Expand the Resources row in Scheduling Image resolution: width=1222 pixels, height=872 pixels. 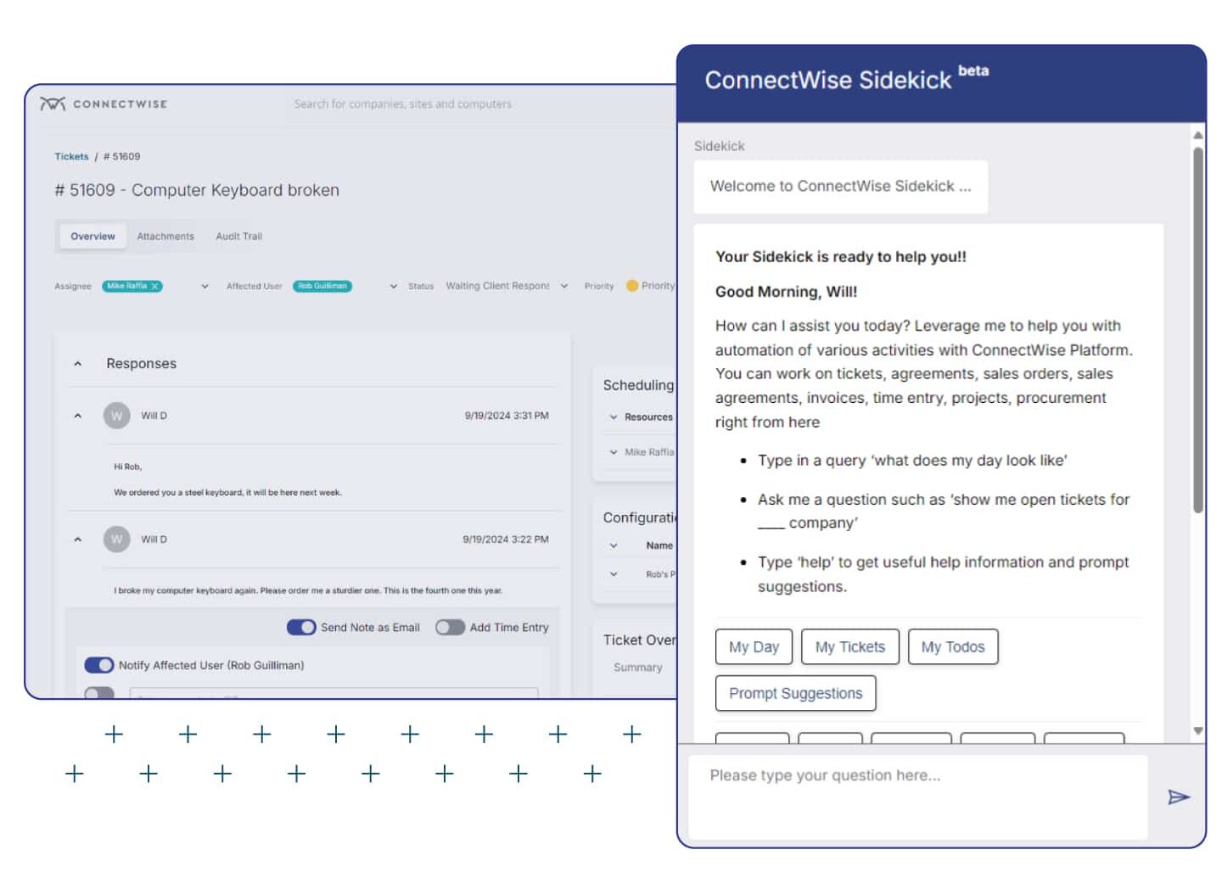tap(614, 417)
